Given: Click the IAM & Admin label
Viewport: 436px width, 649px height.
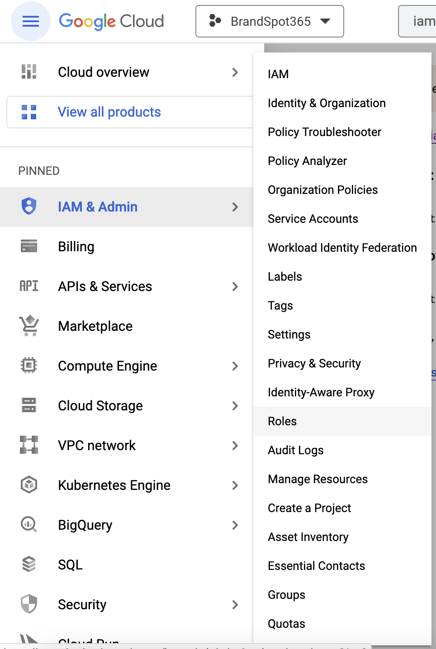Looking at the screenshot, I should click(x=98, y=207).
